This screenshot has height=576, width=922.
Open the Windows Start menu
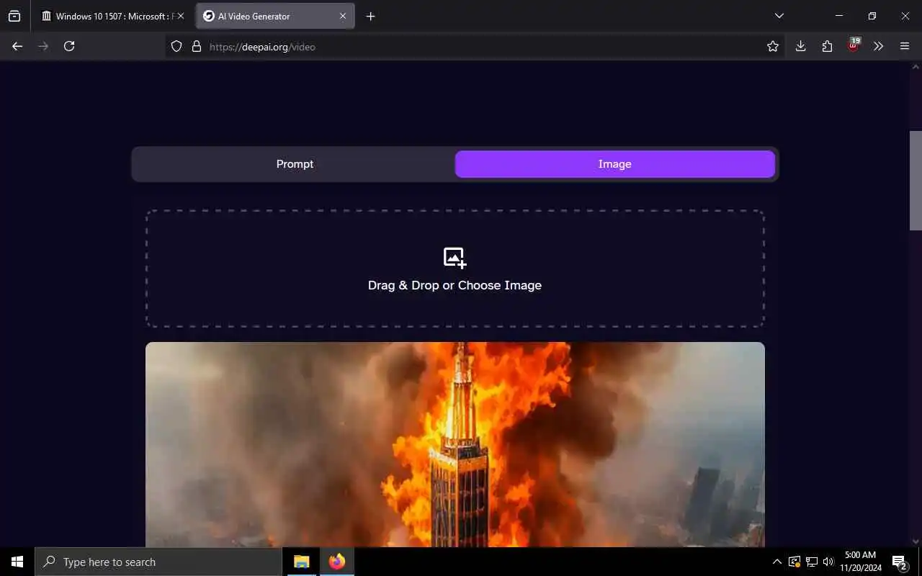click(x=17, y=562)
